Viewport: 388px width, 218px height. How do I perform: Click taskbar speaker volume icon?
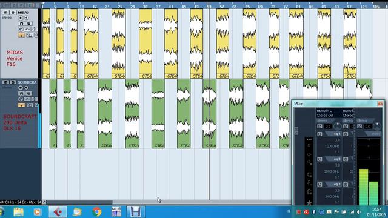point(360,212)
